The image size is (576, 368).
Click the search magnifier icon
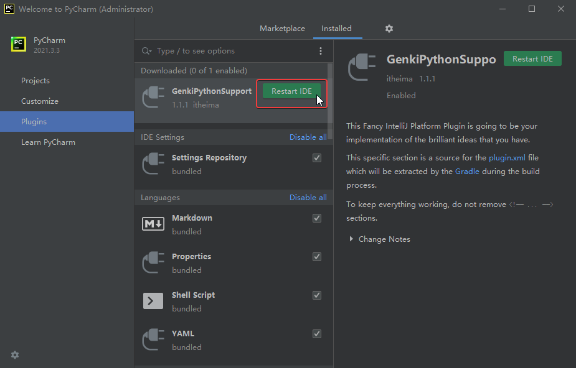click(146, 51)
